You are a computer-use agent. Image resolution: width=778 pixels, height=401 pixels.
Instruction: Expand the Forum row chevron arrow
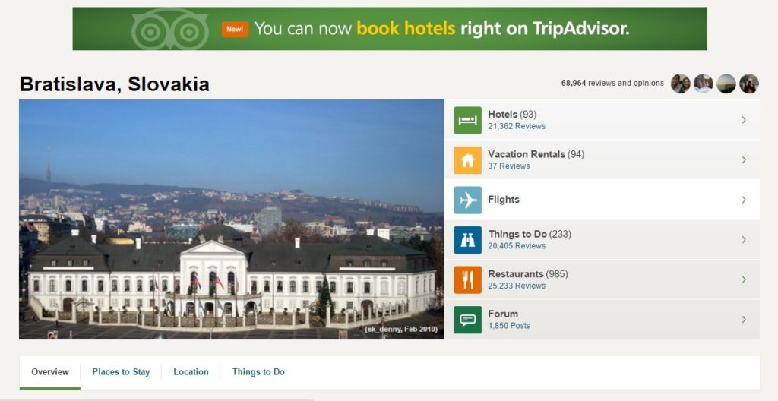click(x=744, y=320)
